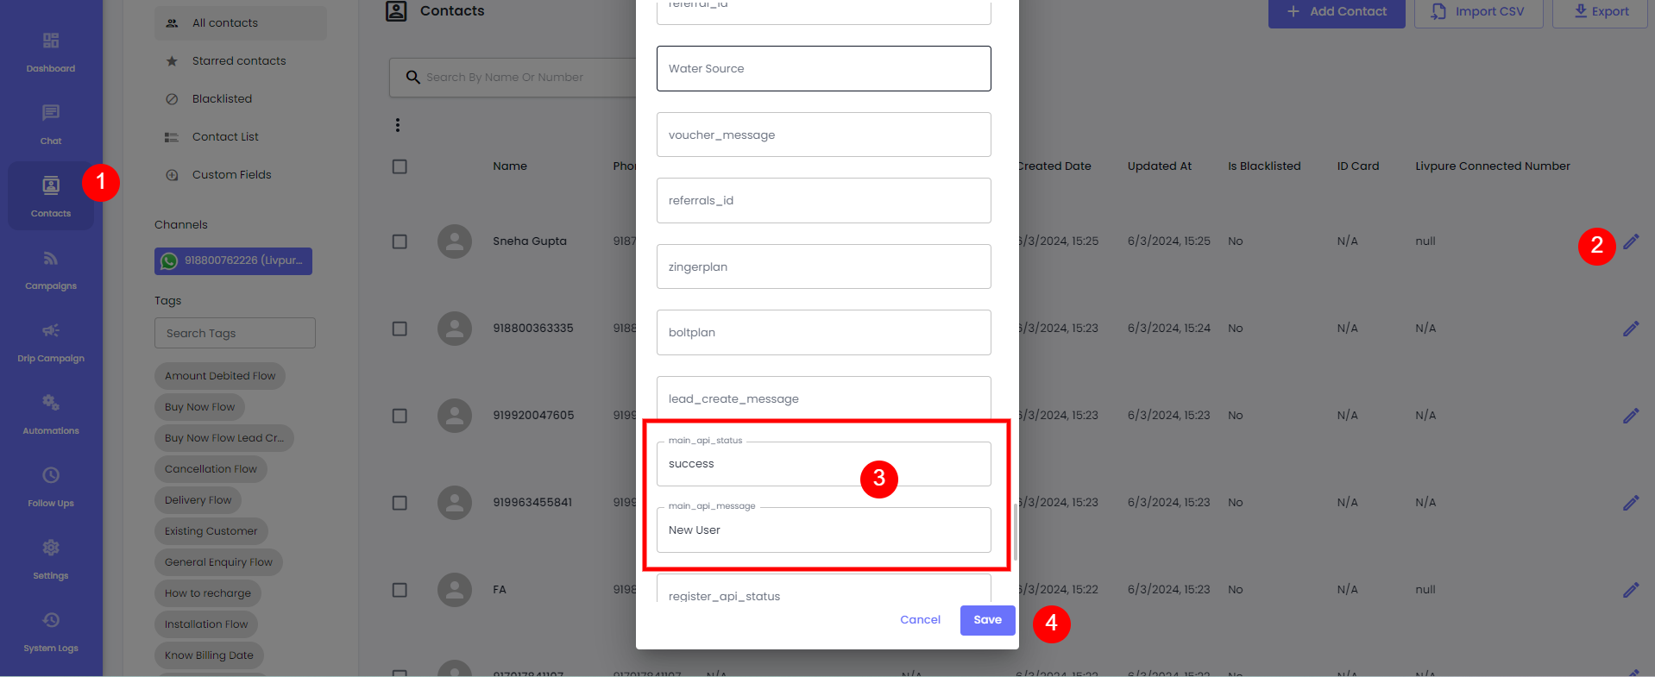This screenshot has width=1655, height=677.
Task: Select the checkbox for contact FA
Action: click(x=400, y=590)
